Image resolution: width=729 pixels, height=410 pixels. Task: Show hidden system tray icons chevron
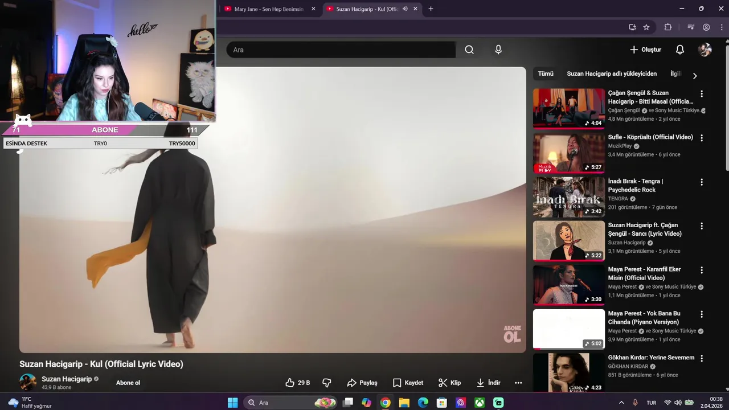(621, 403)
